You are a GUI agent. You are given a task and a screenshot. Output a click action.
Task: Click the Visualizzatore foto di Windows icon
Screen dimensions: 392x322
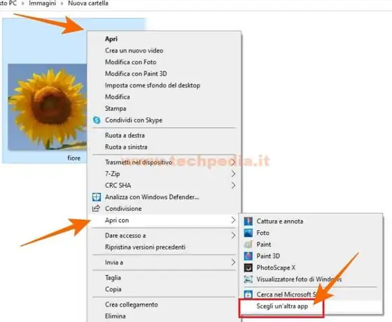[248, 279]
